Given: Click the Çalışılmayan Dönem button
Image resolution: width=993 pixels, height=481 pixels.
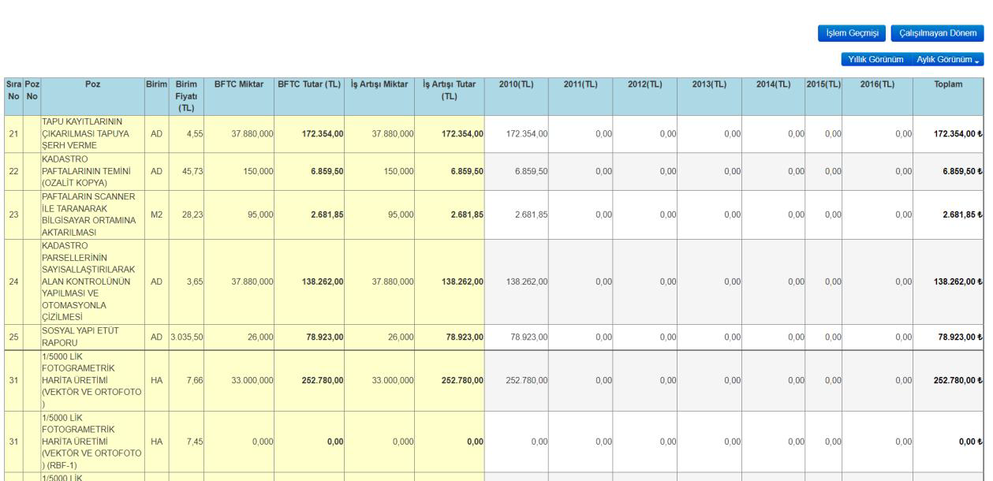Looking at the screenshot, I should (x=938, y=33).
